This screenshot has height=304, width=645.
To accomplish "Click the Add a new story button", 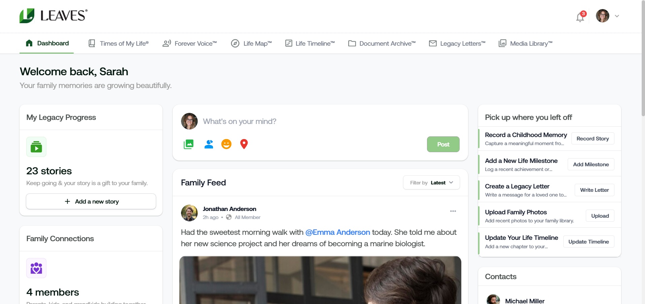I will pyautogui.click(x=91, y=202).
